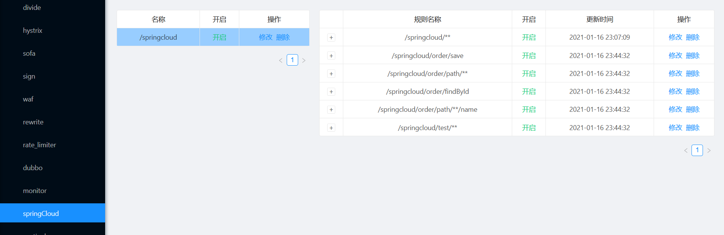The height and width of the screenshot is (235, 724).
Task: Open the sign plugin menu item
Action: [52, 76]
